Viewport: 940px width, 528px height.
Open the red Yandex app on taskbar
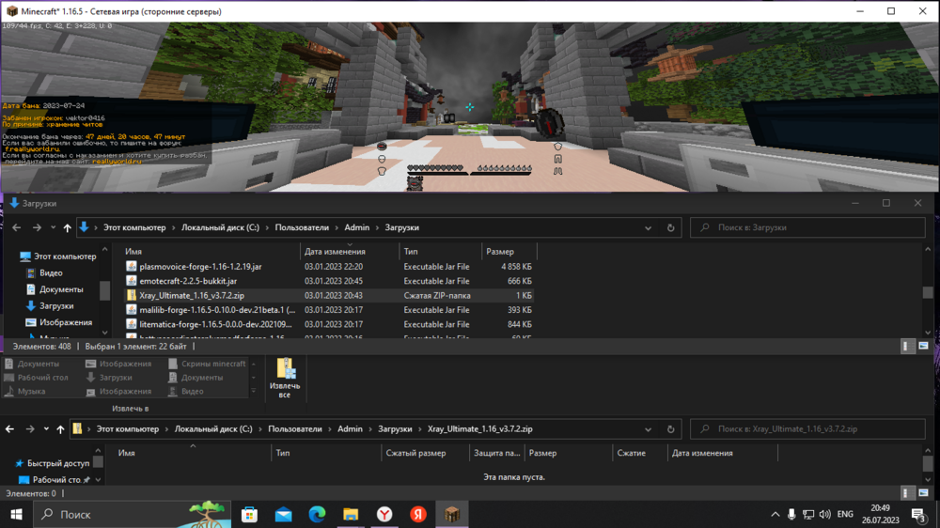[x=418, y=514]
